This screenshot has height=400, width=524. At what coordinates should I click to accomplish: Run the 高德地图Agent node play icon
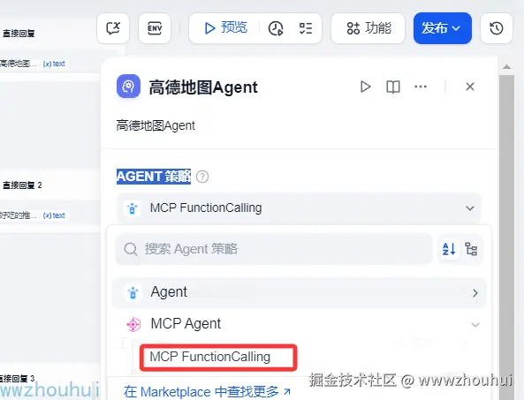(x=365, y=87)
